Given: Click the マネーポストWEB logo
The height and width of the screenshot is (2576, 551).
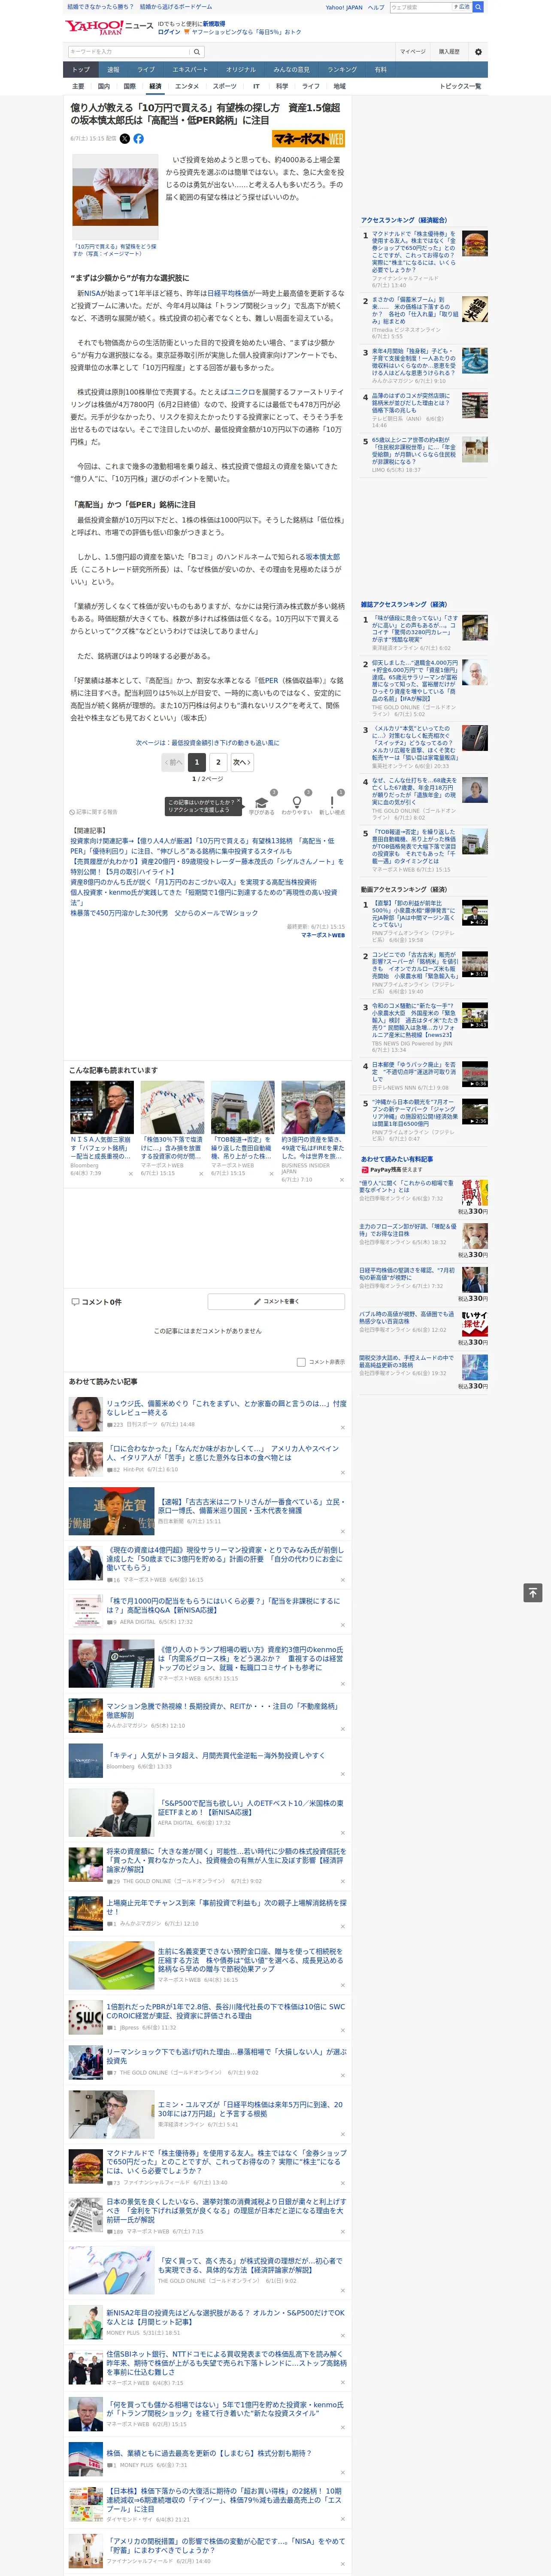Looking at the screenshot, I should click(x=308, y=139).
